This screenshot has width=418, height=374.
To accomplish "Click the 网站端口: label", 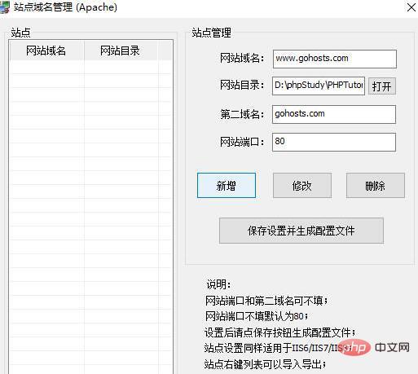I will (242, 142).
